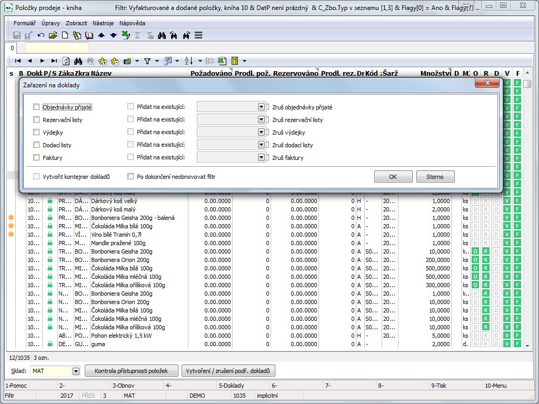
Task: Click the new blank document icon
Action: click(x=65, y=35)
